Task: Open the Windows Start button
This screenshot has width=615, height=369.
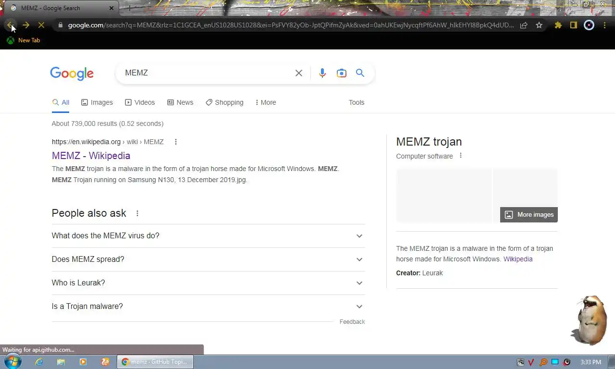Action: 12,362
